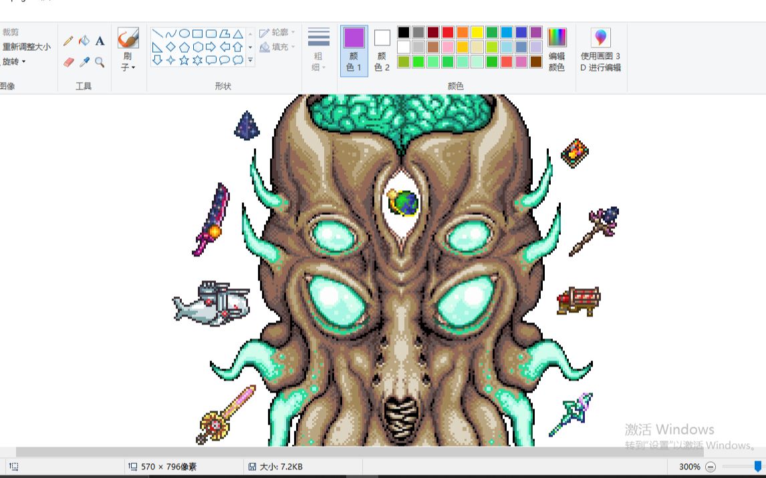This screenshot has width=766, height=478.
Task: Click the Crop (裁剪) button
Action: [11, 32]
